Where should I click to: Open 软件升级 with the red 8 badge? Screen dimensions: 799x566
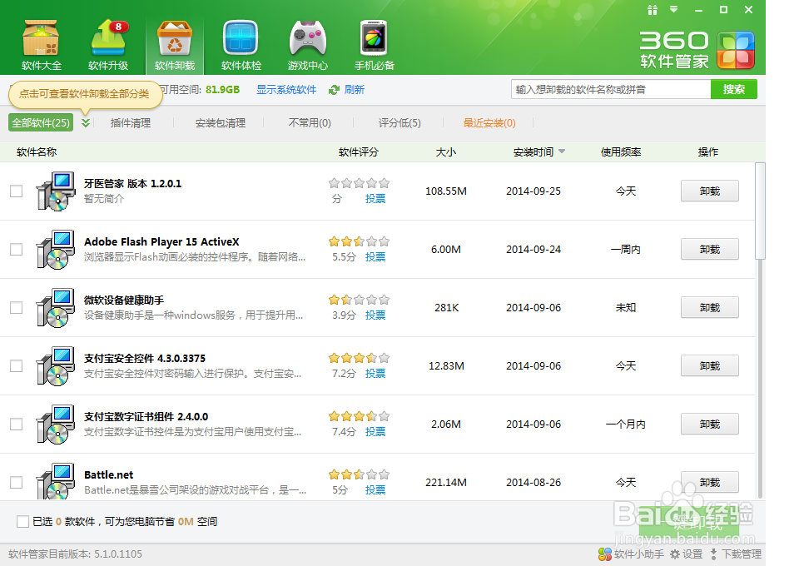[x=108, y=45]
